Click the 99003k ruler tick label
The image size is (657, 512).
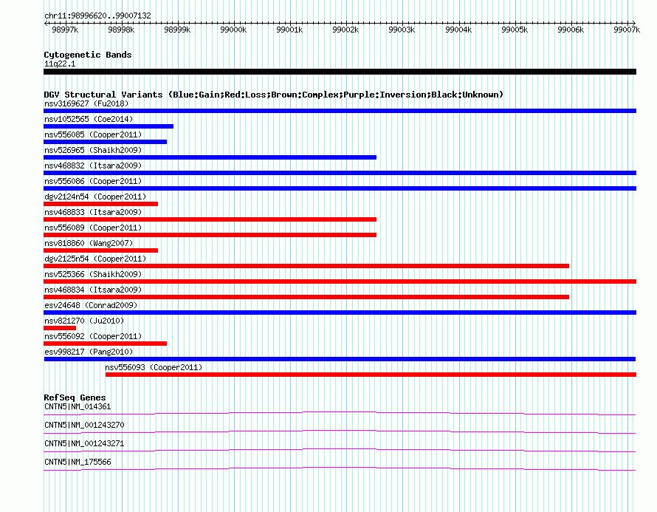[402, 30]
